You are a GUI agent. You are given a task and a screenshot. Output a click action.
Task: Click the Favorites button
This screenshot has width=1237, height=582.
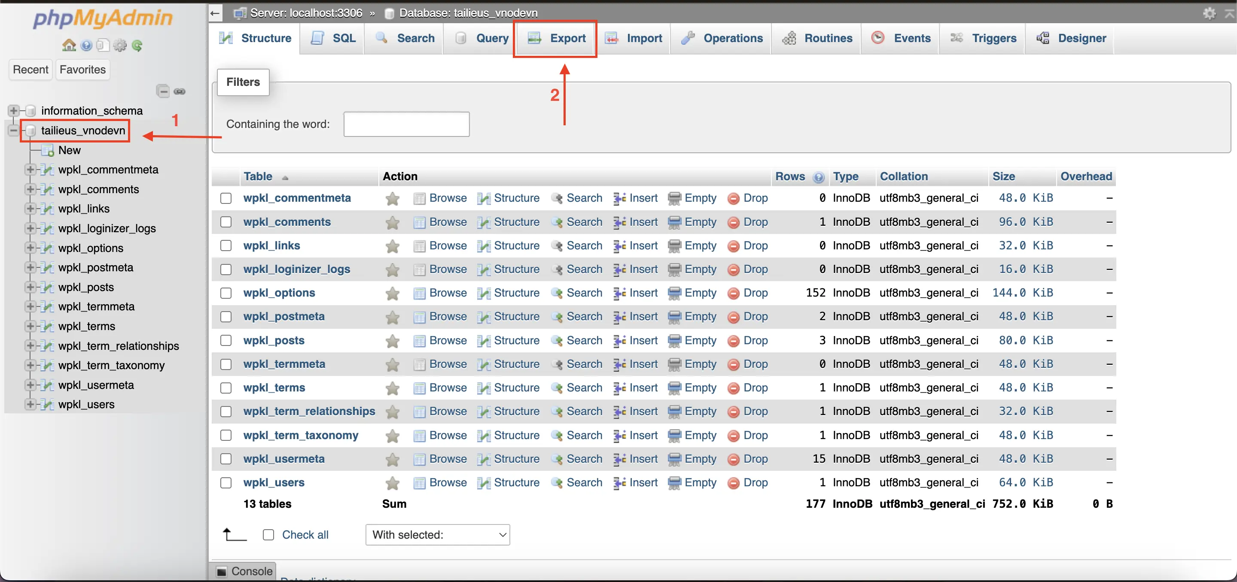(x=82, y=70)
